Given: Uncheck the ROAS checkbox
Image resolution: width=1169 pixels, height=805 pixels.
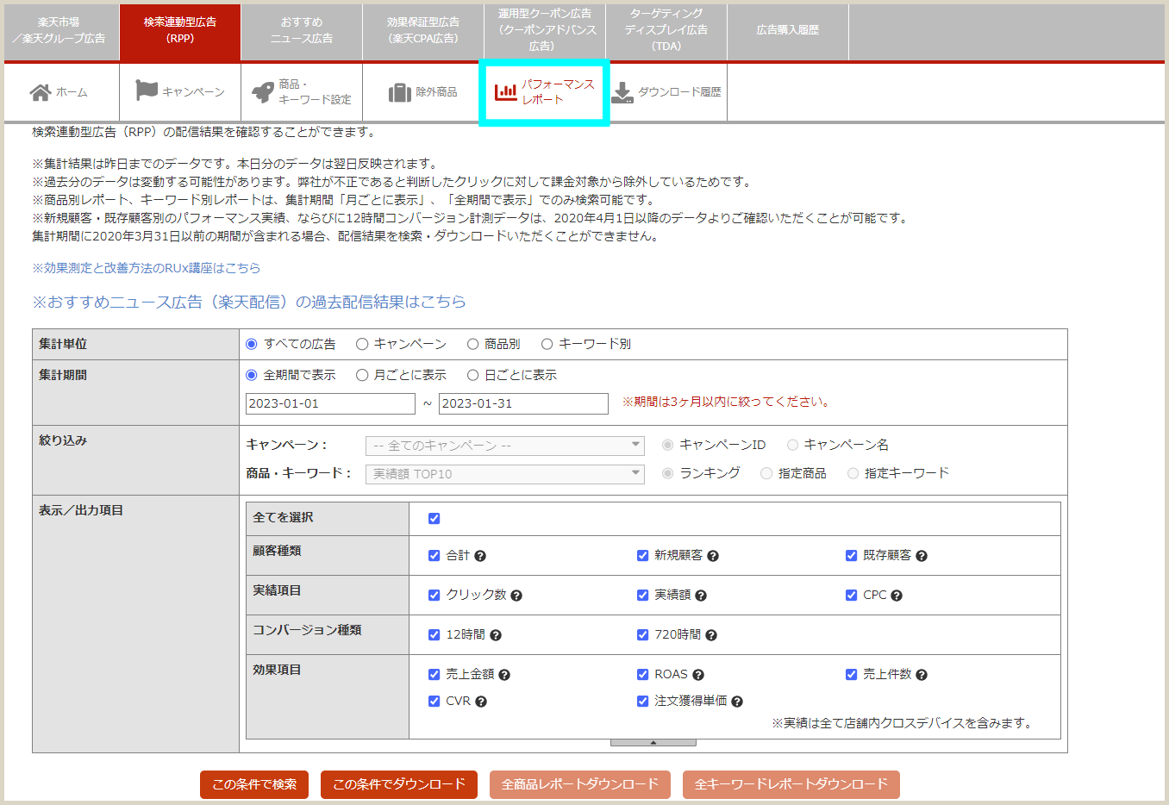Looking at the screenshot, I should 643,675.
